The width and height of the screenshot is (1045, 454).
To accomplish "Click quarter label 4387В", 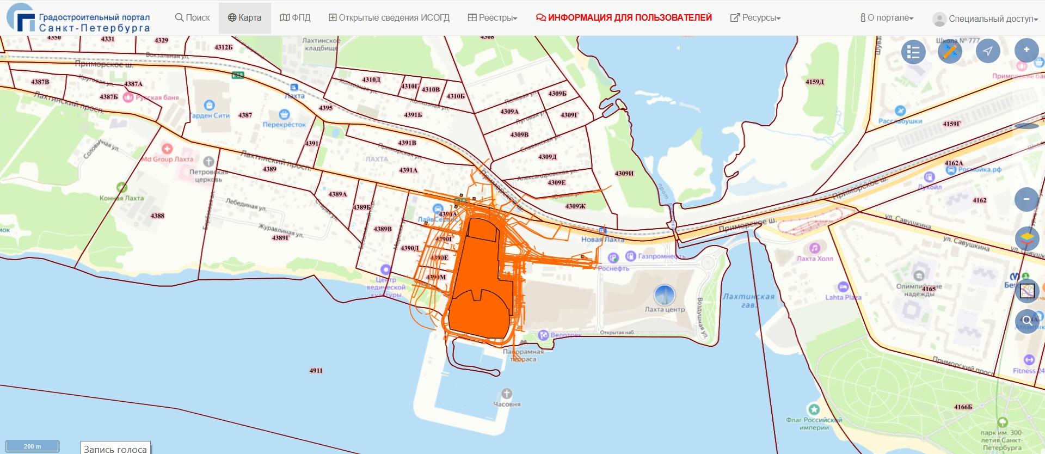I will click(40, 82).
